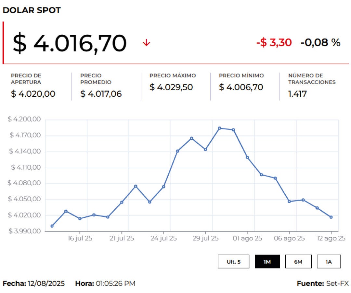The height and width of the screenshot is (293, 351).
Task: Click the DOLAR SPOT heading
Action: [x=32, y=10]
